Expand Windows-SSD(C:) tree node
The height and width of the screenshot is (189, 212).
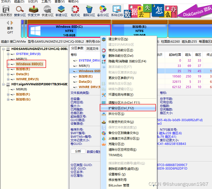coord(8,64)
